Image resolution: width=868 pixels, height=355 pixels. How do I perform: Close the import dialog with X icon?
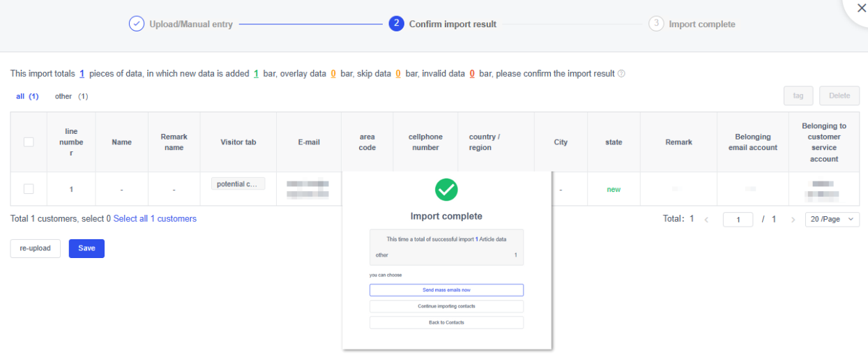point(860,8)
